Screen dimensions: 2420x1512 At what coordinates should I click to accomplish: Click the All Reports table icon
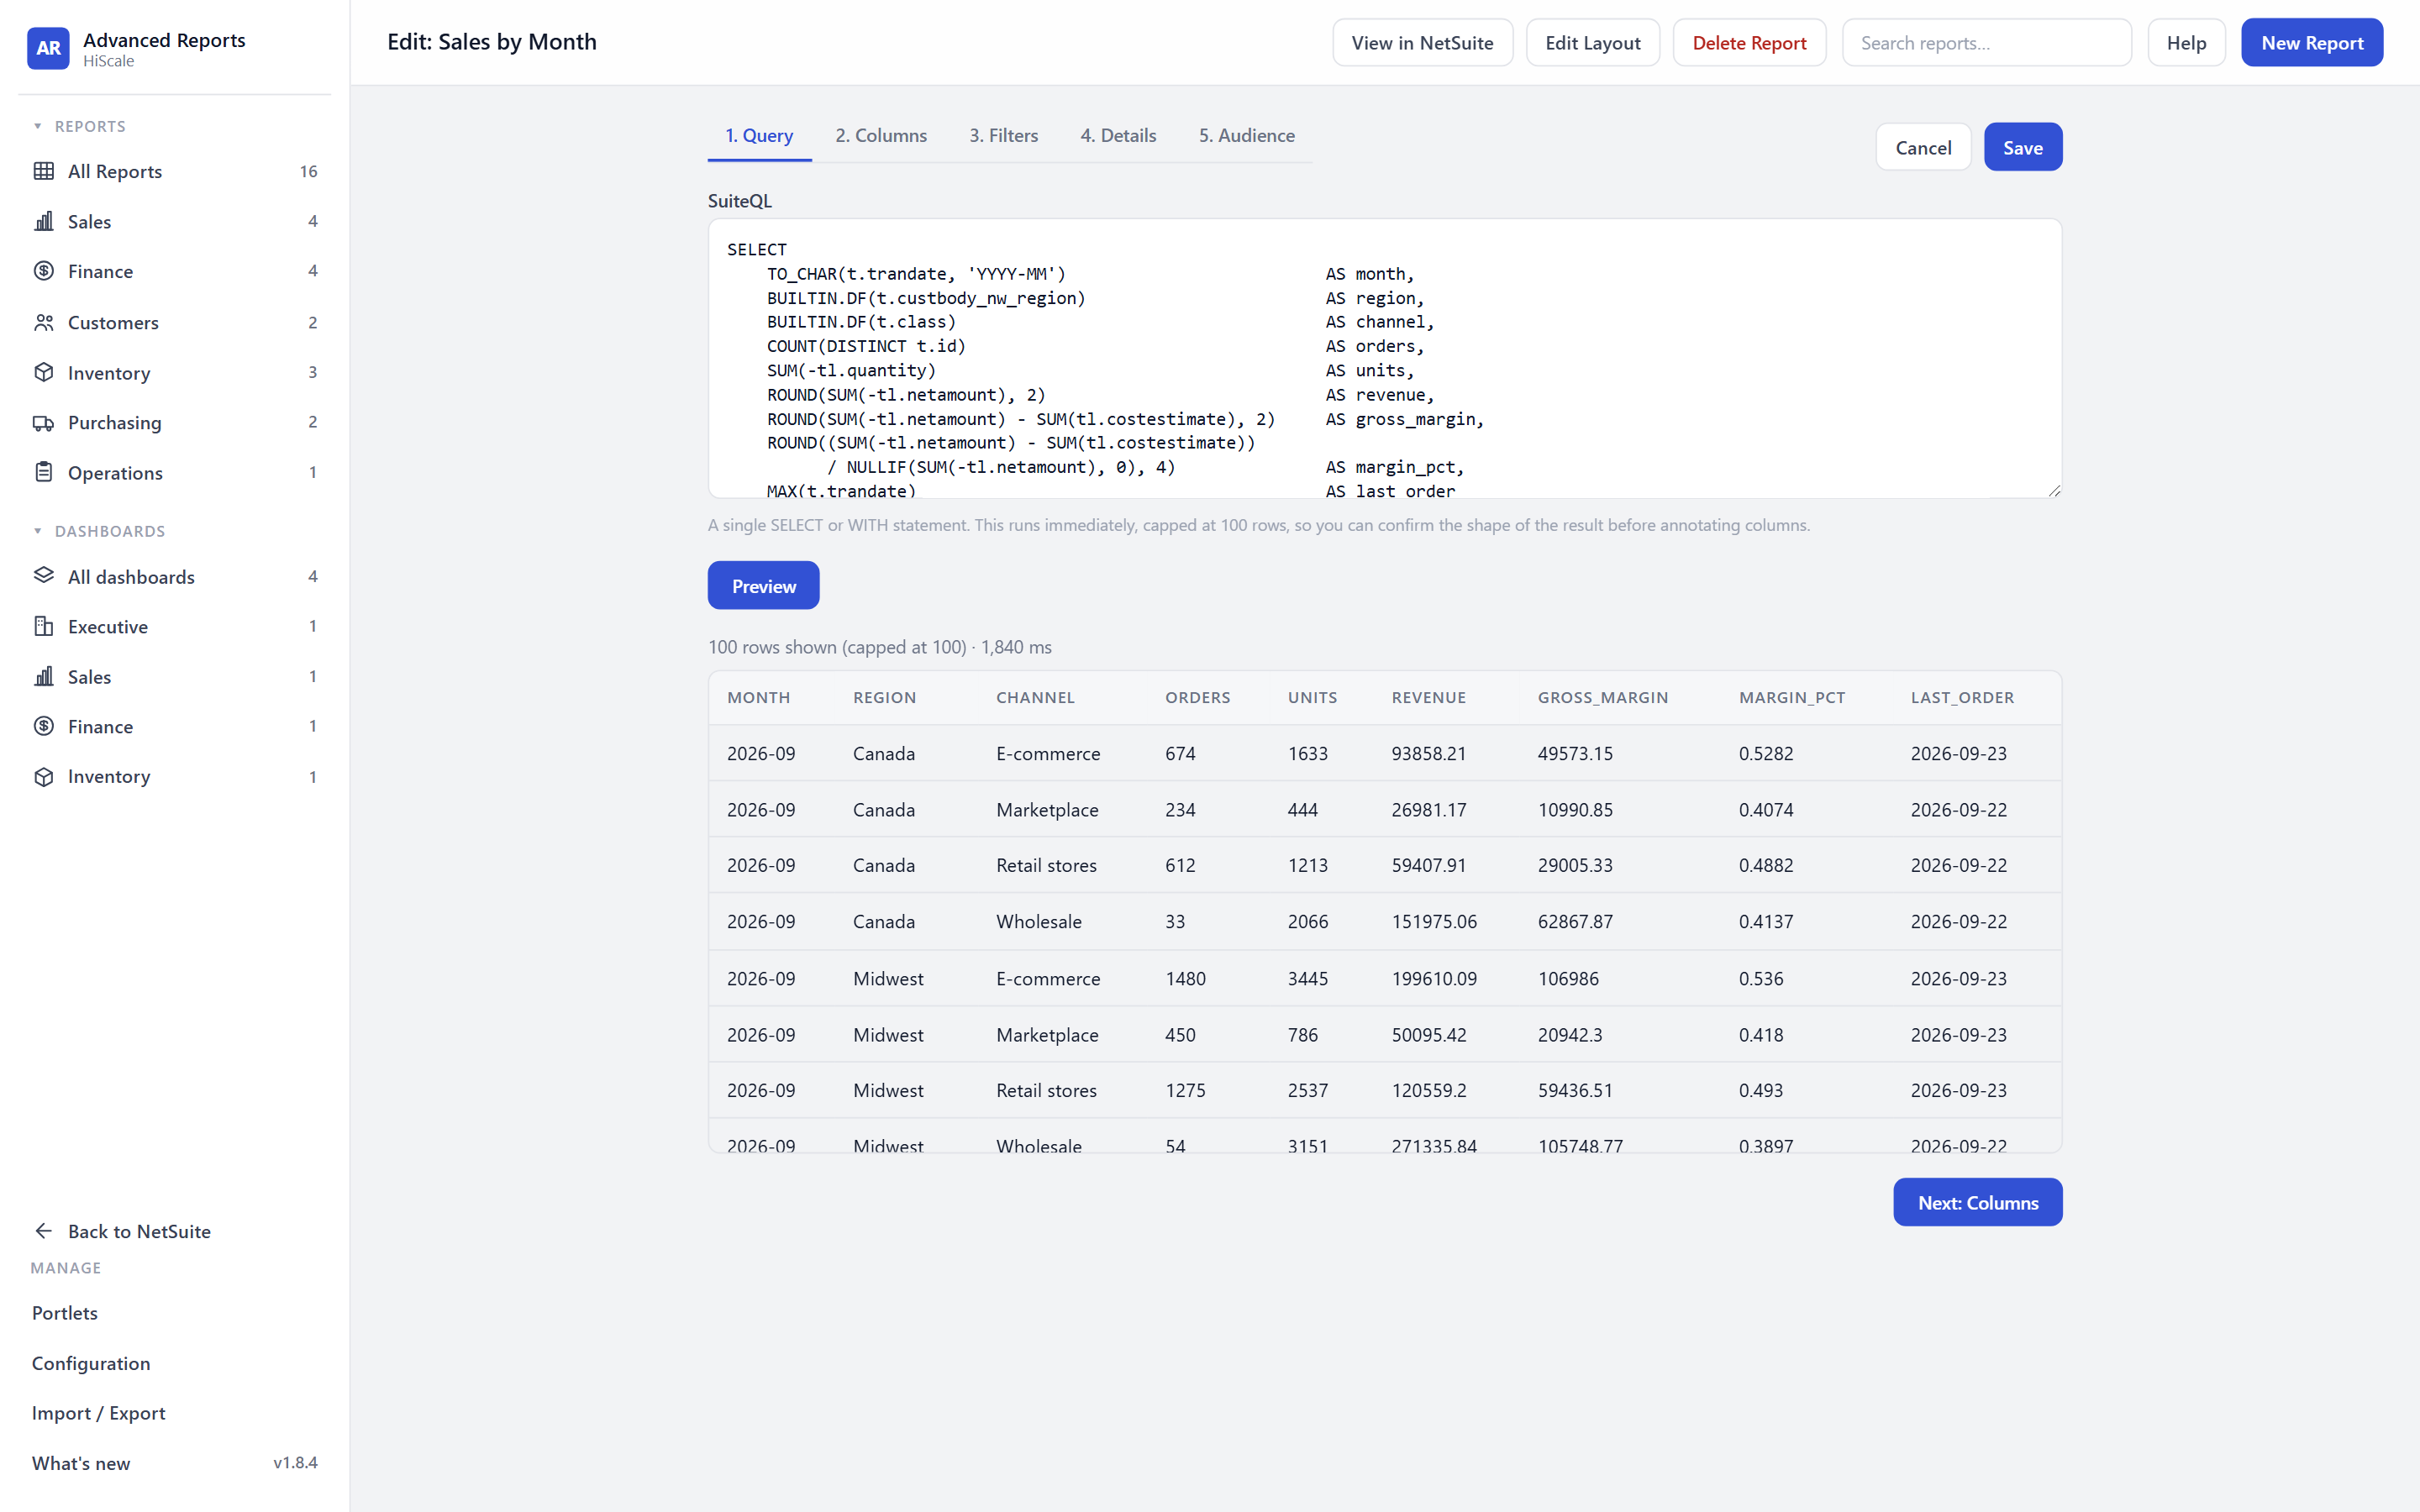(44, 171)
